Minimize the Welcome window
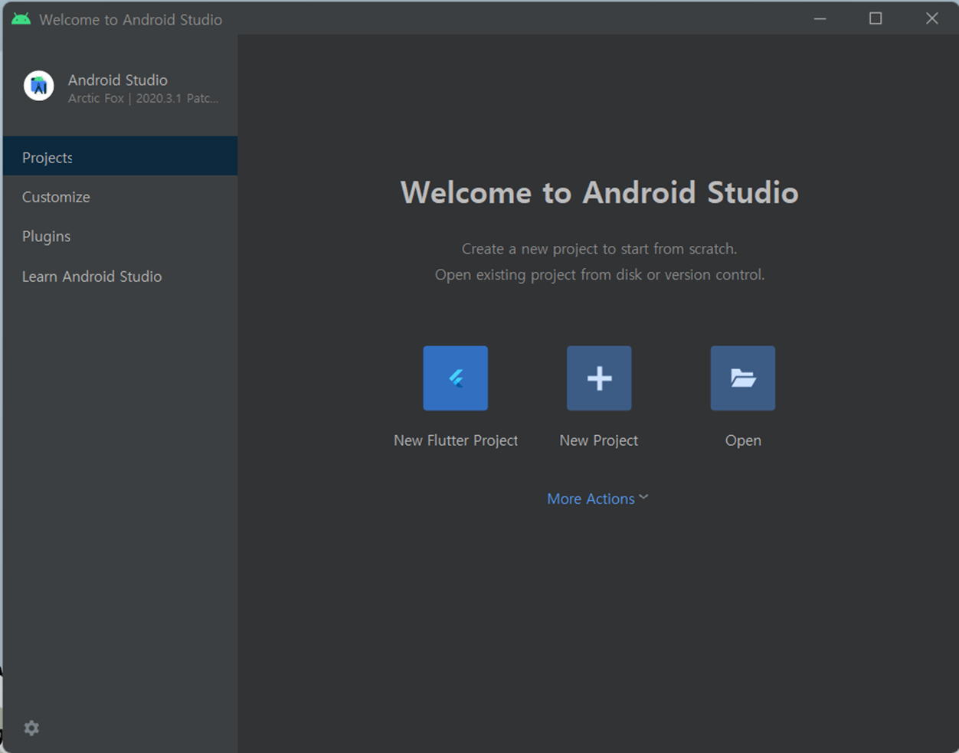The height and width of the screenshot is (753, 959). pos(820,18)
